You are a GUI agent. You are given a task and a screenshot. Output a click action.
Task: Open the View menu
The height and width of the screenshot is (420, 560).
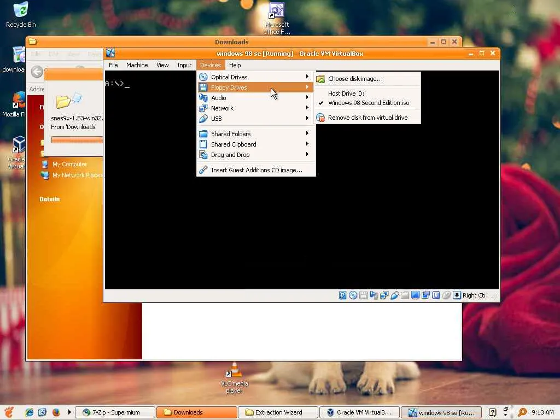pyautogui.click(x=162, y=65)
